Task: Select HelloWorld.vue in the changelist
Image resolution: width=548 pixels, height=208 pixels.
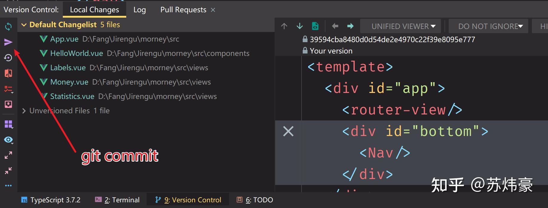Action: coord(77,53)
